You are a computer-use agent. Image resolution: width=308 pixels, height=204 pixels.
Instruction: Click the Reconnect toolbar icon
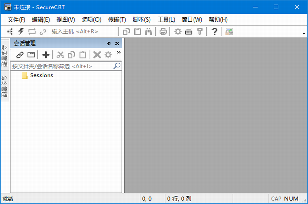click(32, 31)
